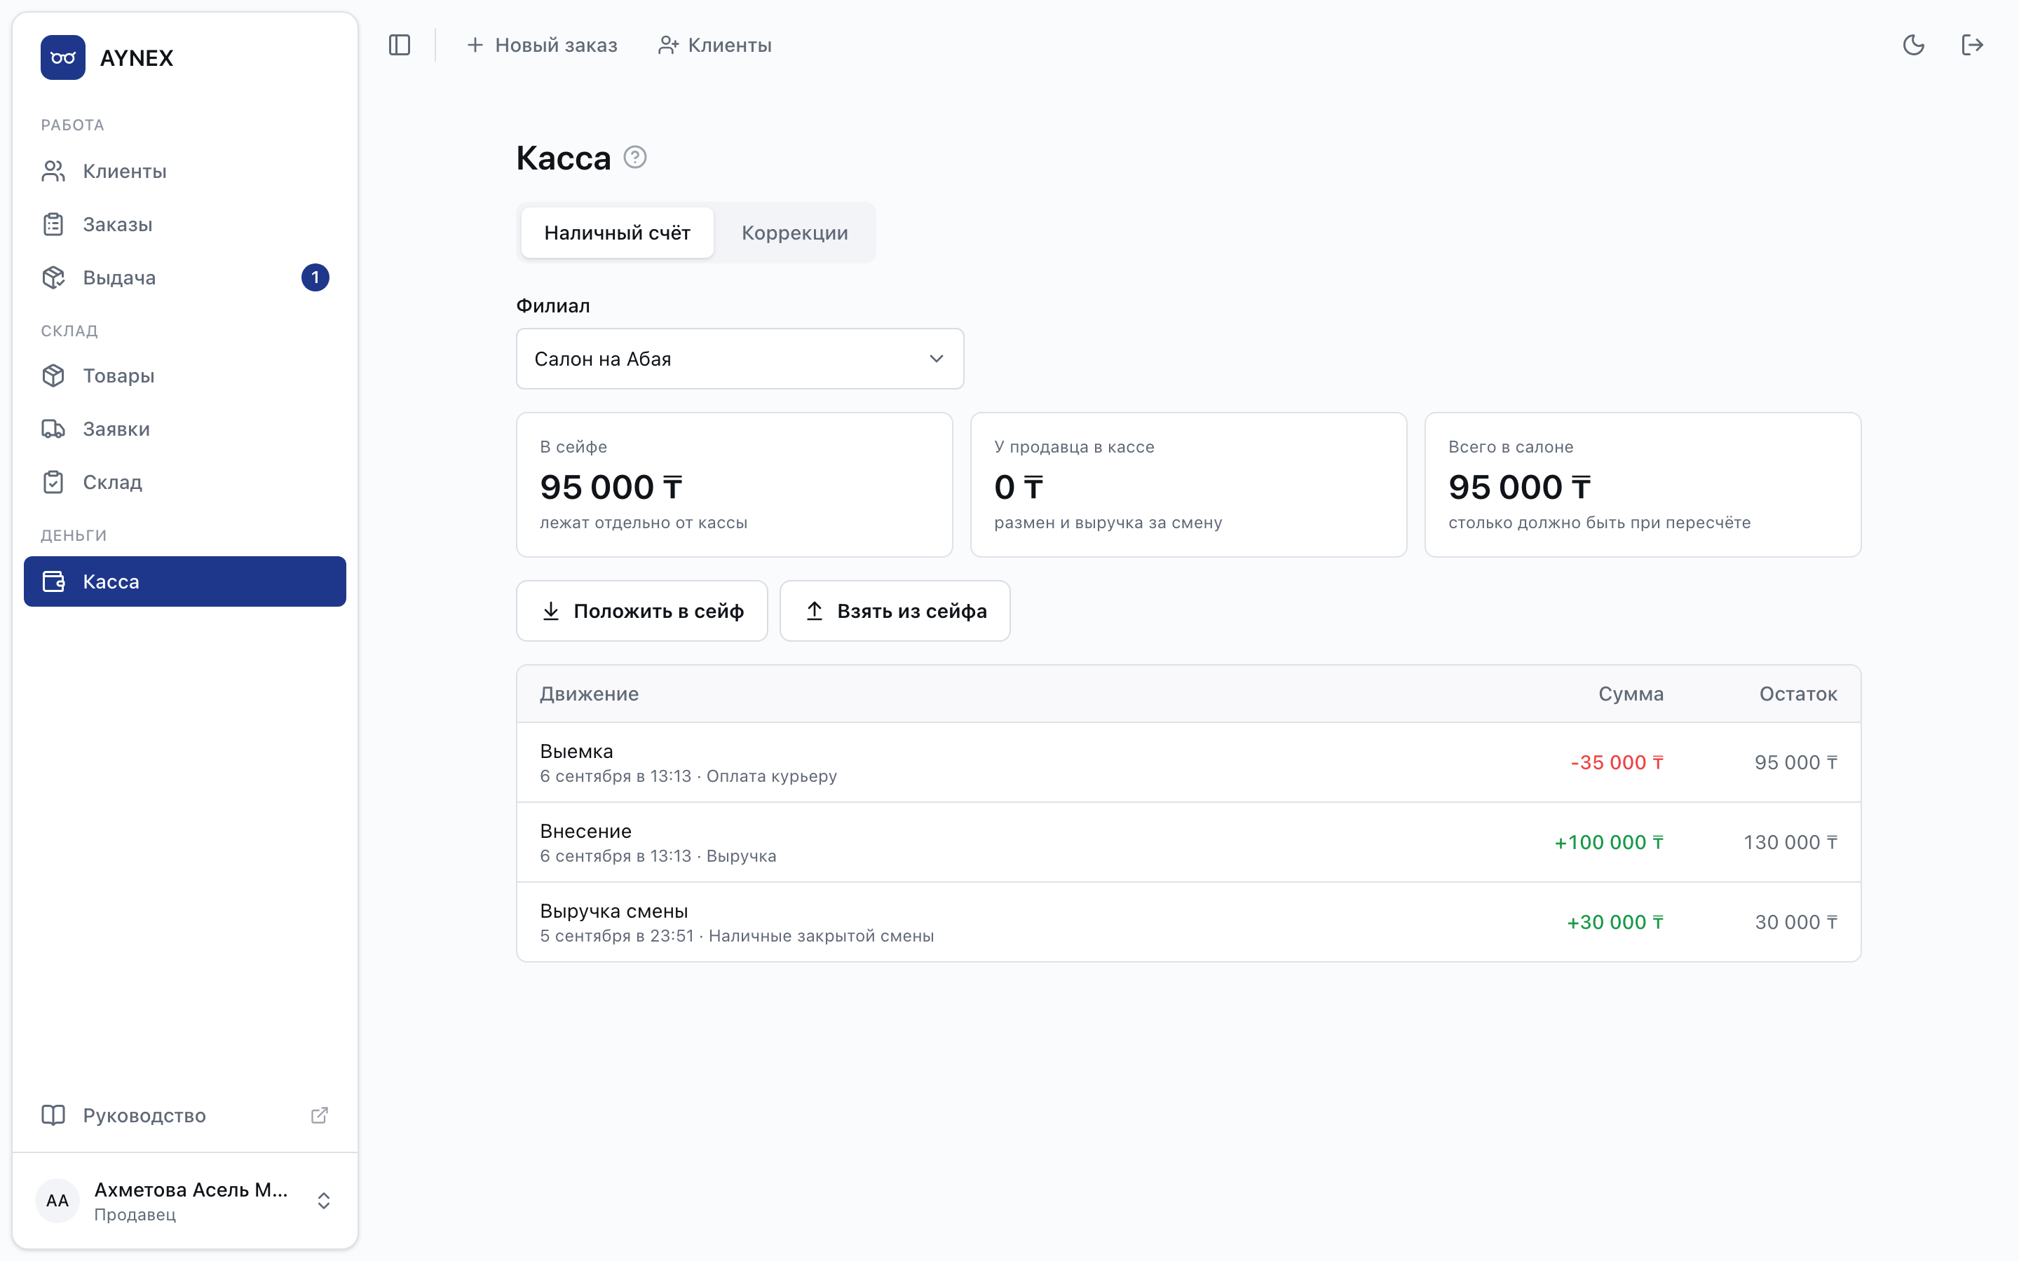Click the add-user icon of Клиенты in top bar
Screen dimensions: 2019x1261
point(668,45)
